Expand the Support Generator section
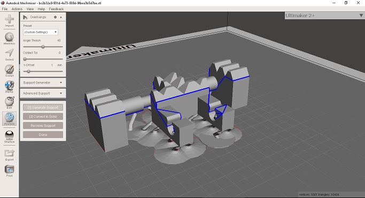 pos(43,82)
